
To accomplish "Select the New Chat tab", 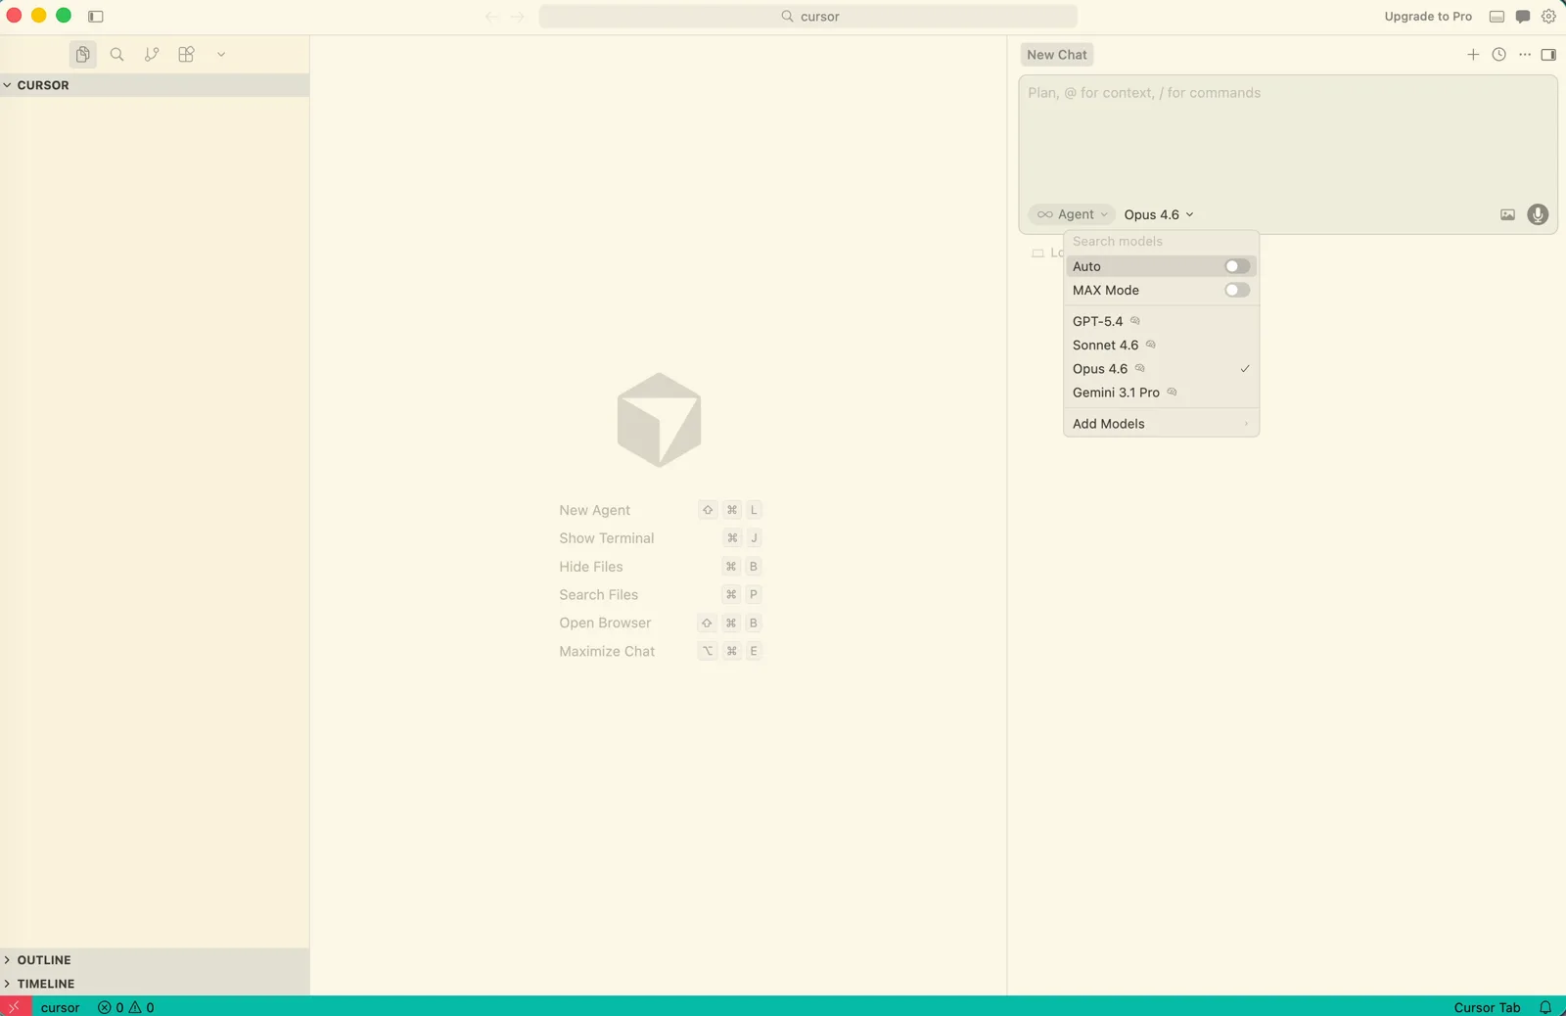I will (1057, 55).
